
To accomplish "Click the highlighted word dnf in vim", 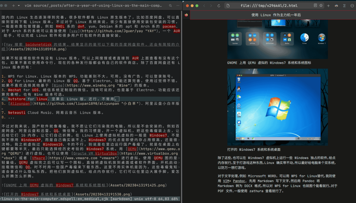I will (x=81, y=27).
